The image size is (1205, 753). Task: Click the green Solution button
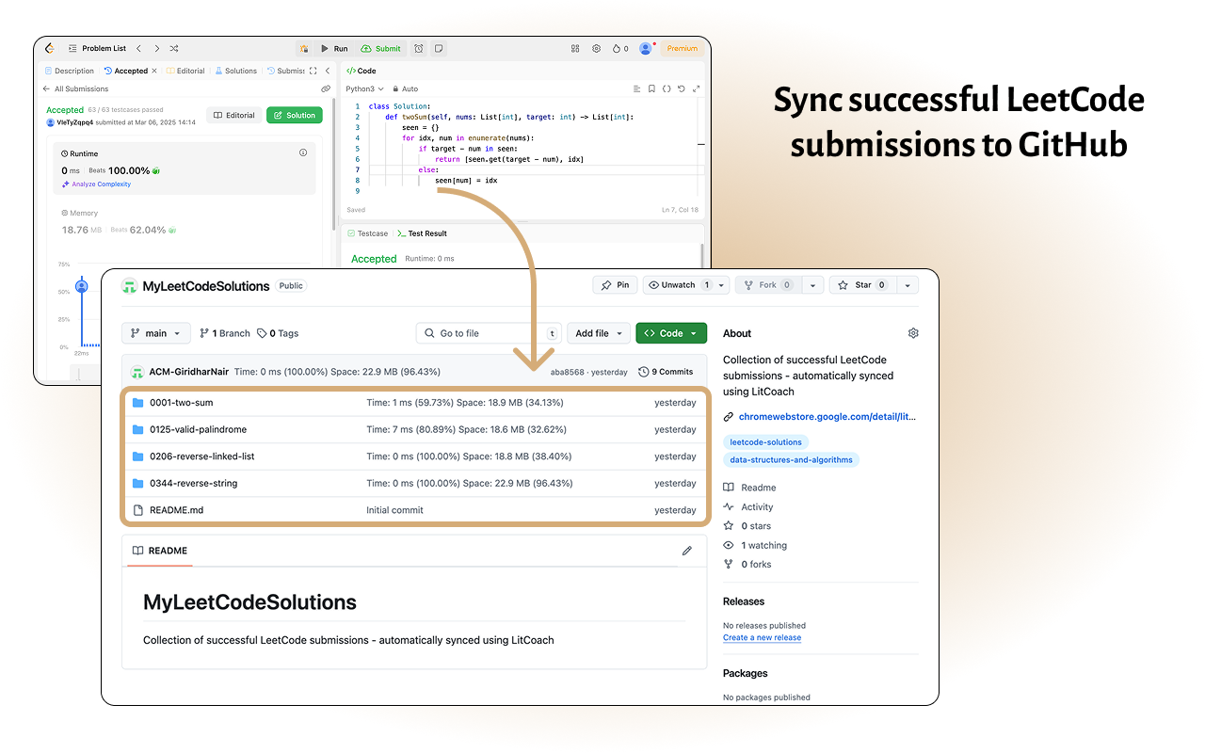coord(295,115)
